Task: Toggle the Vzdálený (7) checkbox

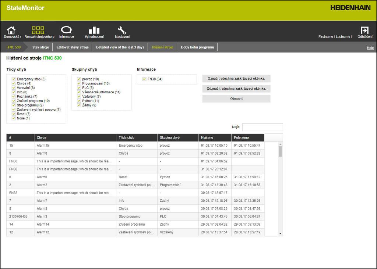Action: click(79, 97)
